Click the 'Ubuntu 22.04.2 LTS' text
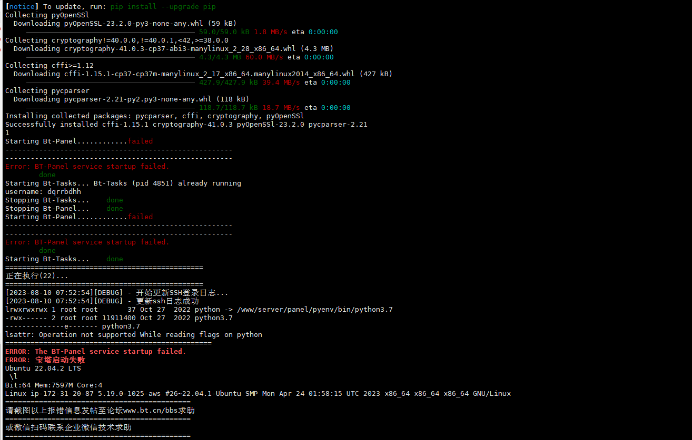Viewport: 692px width, 440px height. (x=43, y=368)
